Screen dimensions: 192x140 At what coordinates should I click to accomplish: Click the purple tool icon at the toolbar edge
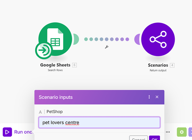point(190,132)
